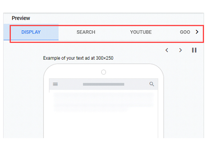Show the previous ad example
This screenshot has height=152, width=208.
(x=167, y=50)
